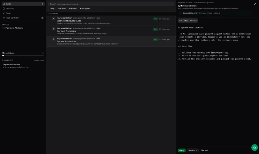Switch to the History tab

pyautogui.click(x=193, y=21)
